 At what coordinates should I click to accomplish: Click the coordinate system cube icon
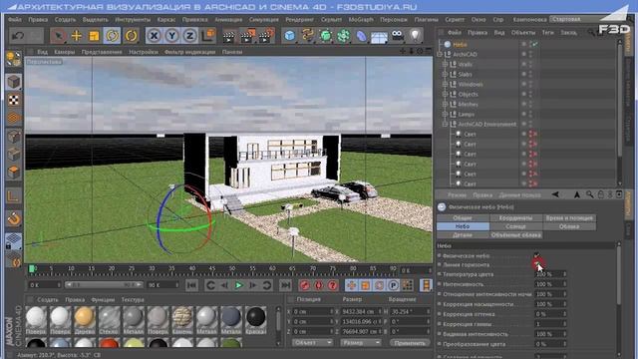click(x=208, y=36)
